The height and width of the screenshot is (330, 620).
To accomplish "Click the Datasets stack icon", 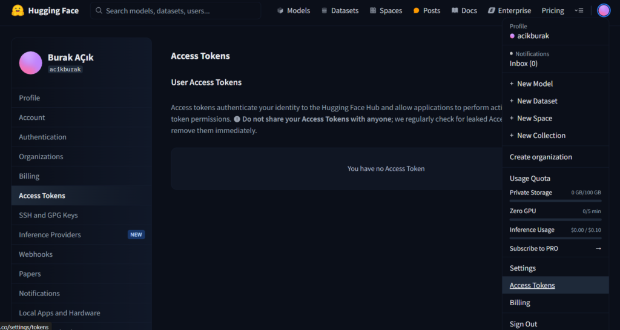I will (x=325, y=11).
